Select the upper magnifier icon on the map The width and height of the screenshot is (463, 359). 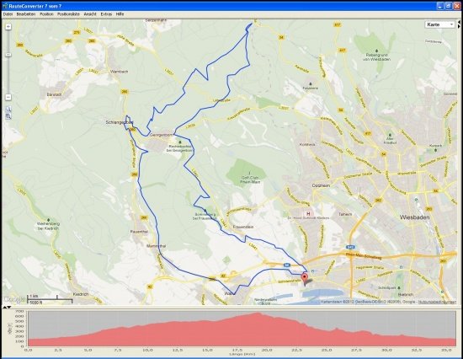8,109
